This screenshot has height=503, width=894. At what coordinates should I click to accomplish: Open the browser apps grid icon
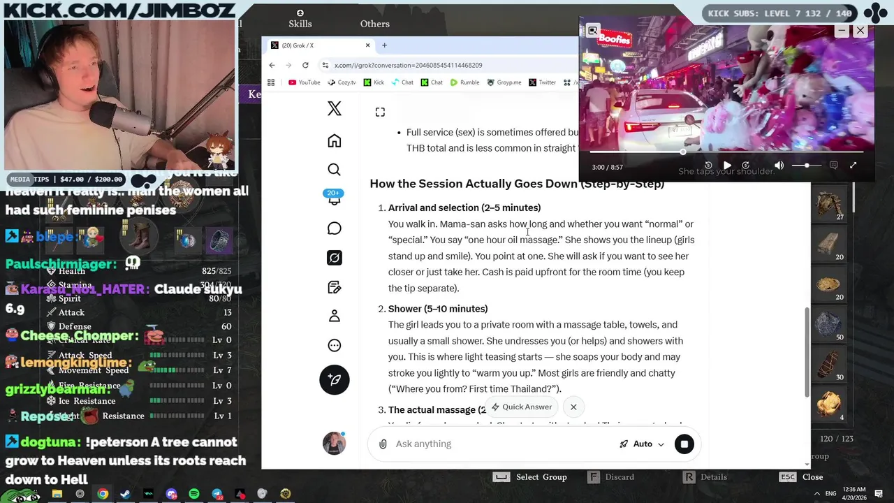[271, 82]
